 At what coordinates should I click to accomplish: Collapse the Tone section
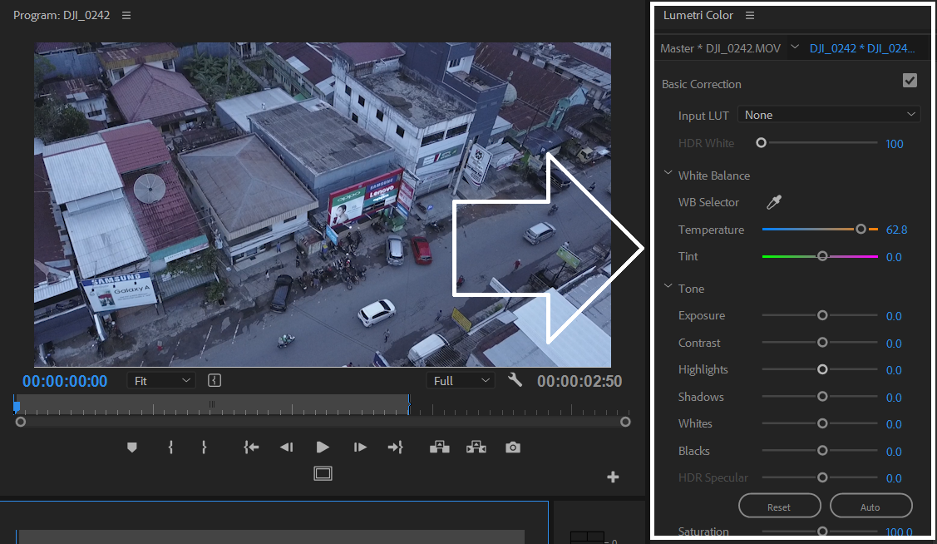click(x=668, y=288)
